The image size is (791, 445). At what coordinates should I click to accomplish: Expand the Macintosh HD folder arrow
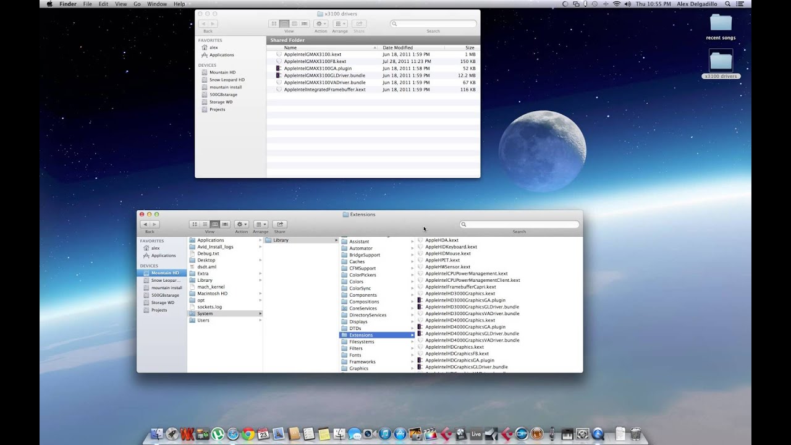click(260, 294)
